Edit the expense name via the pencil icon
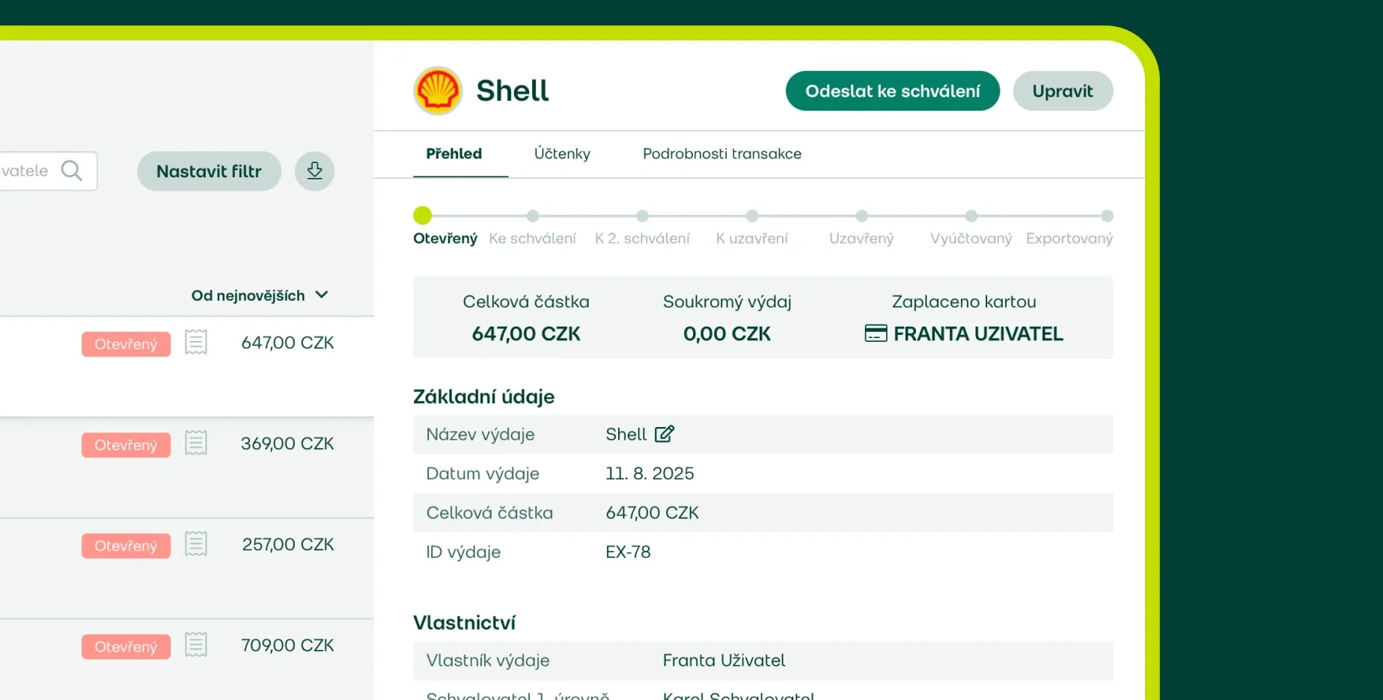 (x=665, y=434)
